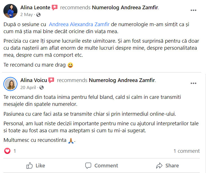Click public globe icon on 2 May post

39,15
